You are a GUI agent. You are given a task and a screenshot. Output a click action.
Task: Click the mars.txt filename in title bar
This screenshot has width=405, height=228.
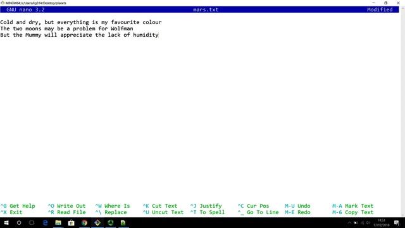(x=206, y=9)
